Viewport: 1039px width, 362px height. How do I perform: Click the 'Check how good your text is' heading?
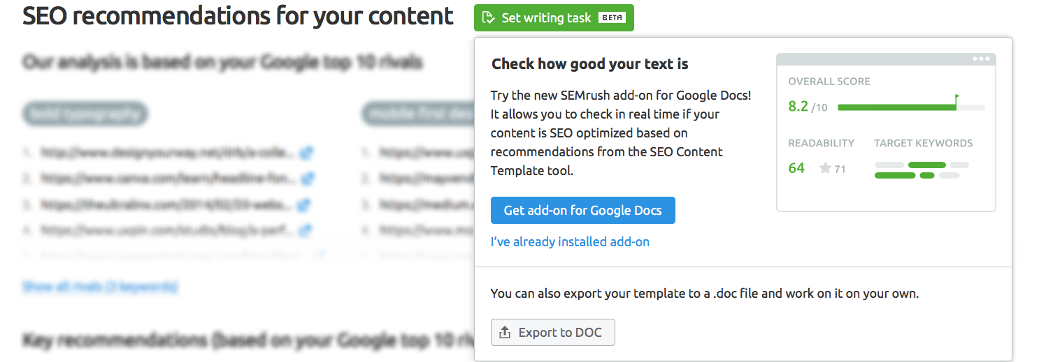(590, 64)
